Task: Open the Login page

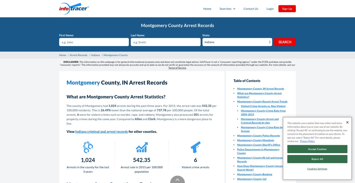Action: tap(270, 9)
